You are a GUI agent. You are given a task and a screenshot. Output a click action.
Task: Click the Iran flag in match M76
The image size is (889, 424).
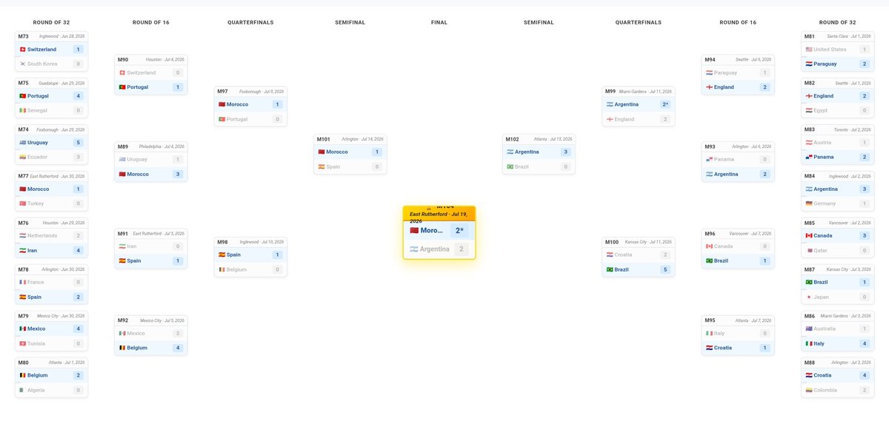tap(23, 250)
